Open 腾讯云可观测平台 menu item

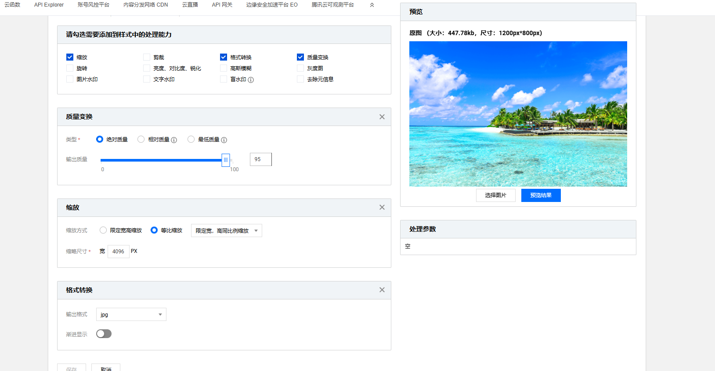tap(333, 5)
